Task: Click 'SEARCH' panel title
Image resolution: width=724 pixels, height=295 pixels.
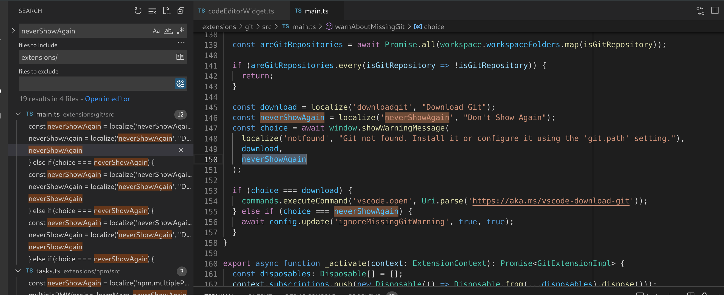Action: pyautogui.click(x=30, y=11)
